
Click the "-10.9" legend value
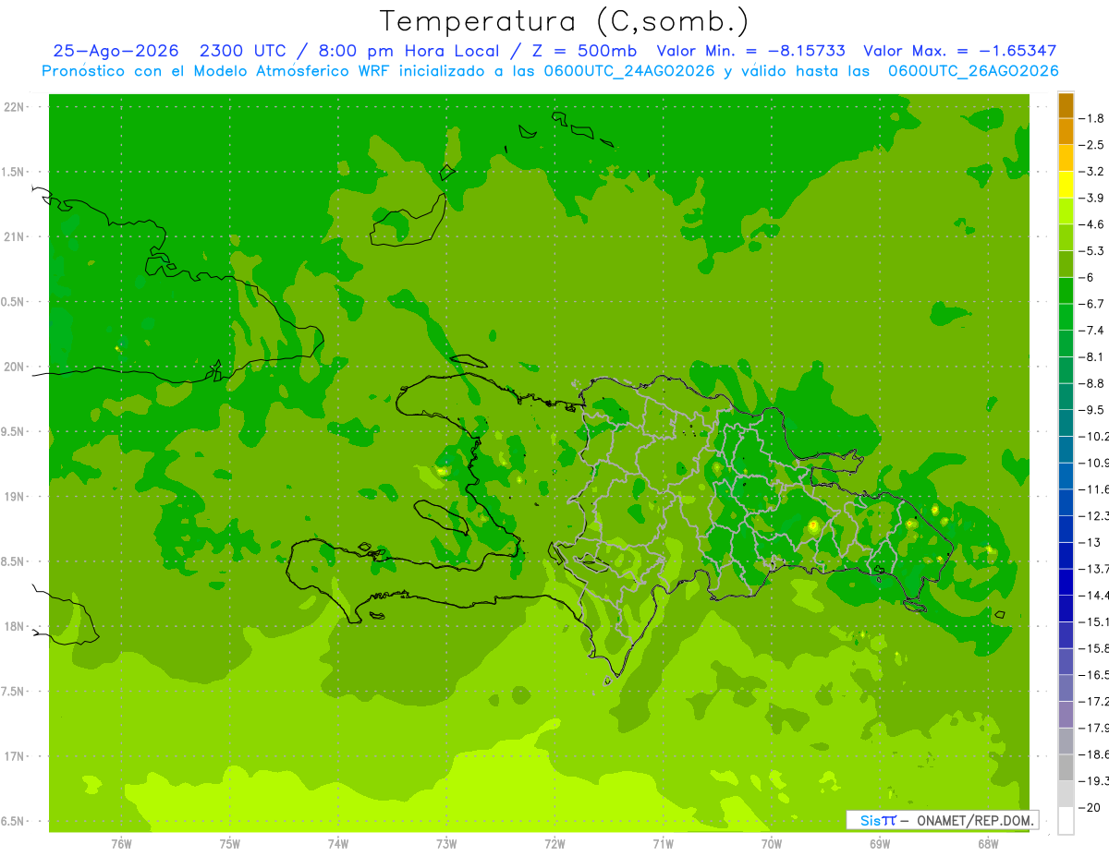[x=1095, y=463]
